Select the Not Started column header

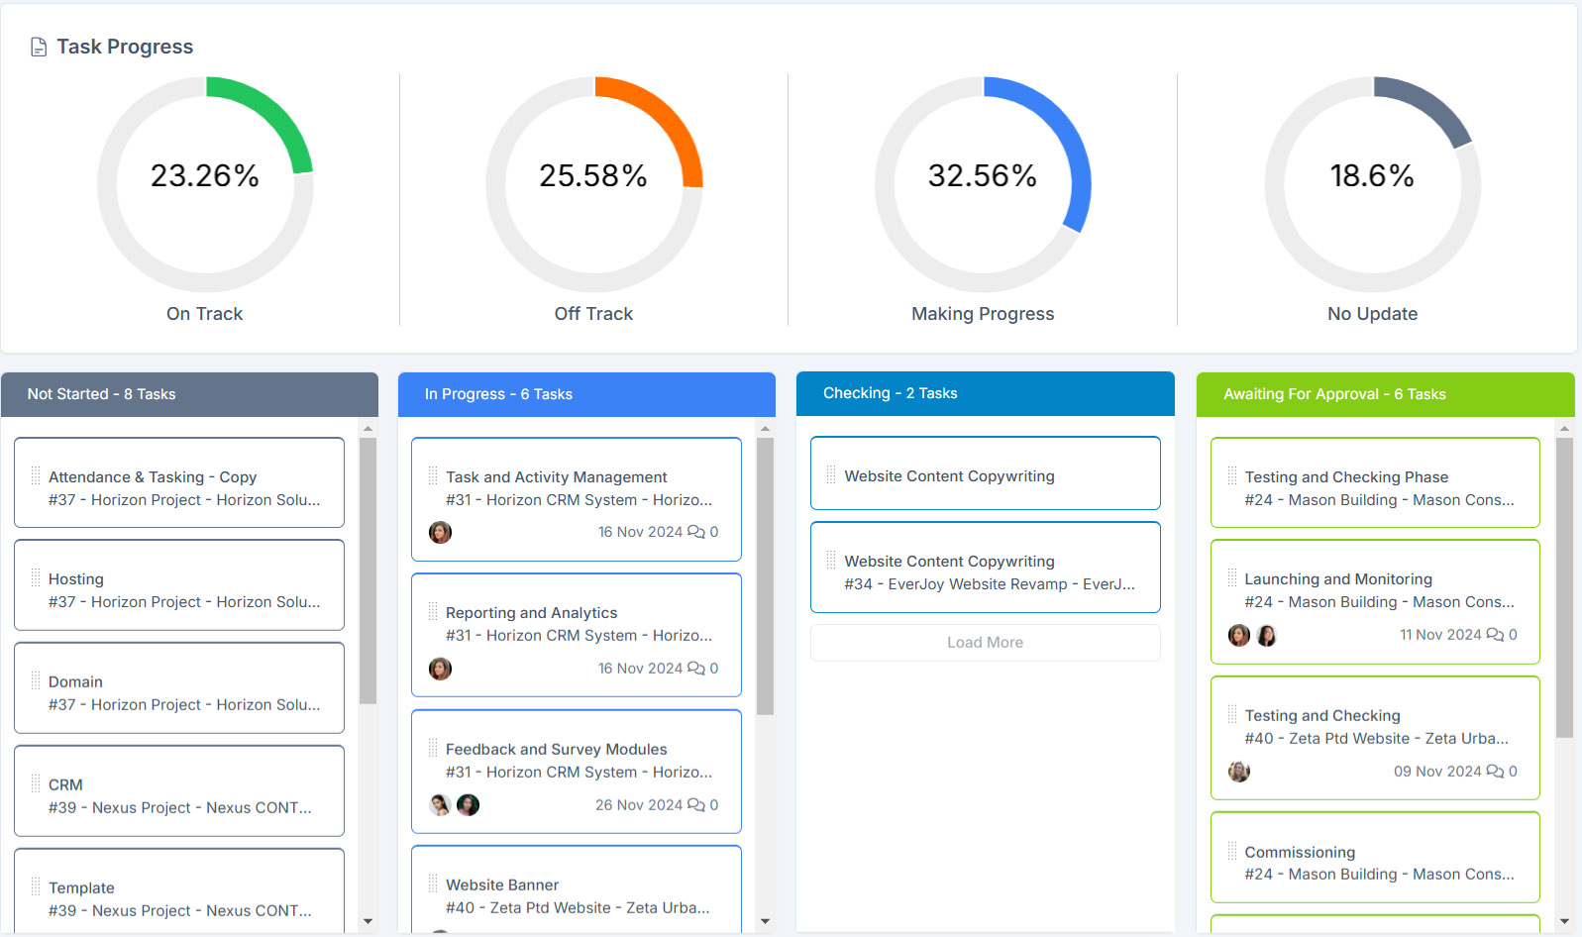coord(189,394)
